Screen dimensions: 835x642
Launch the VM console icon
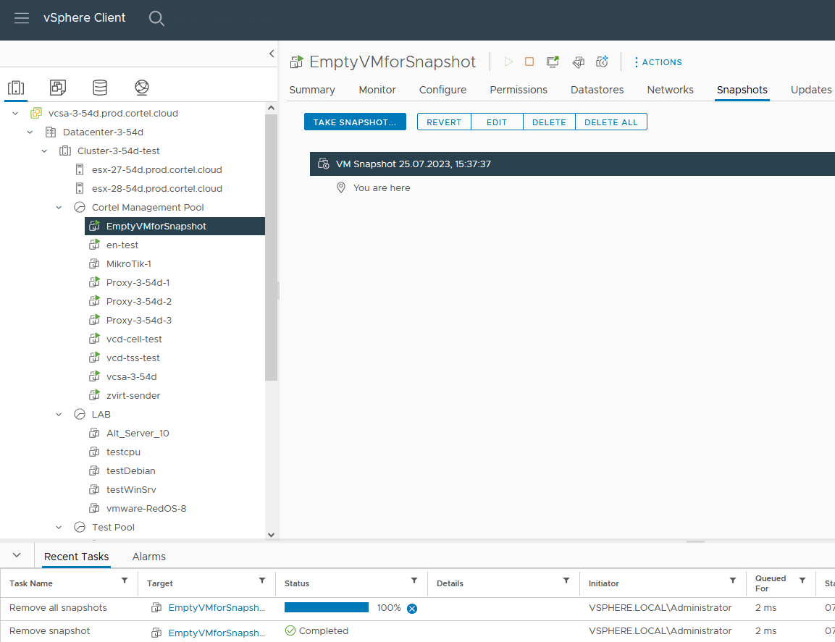point(553,62)
